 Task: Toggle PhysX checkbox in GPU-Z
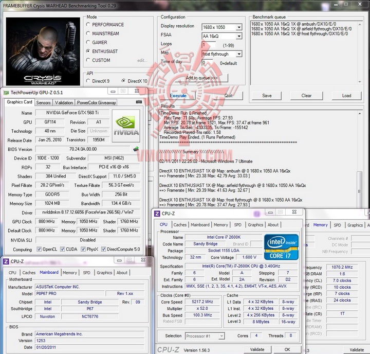pyautogui.click(x=83, y=249)
